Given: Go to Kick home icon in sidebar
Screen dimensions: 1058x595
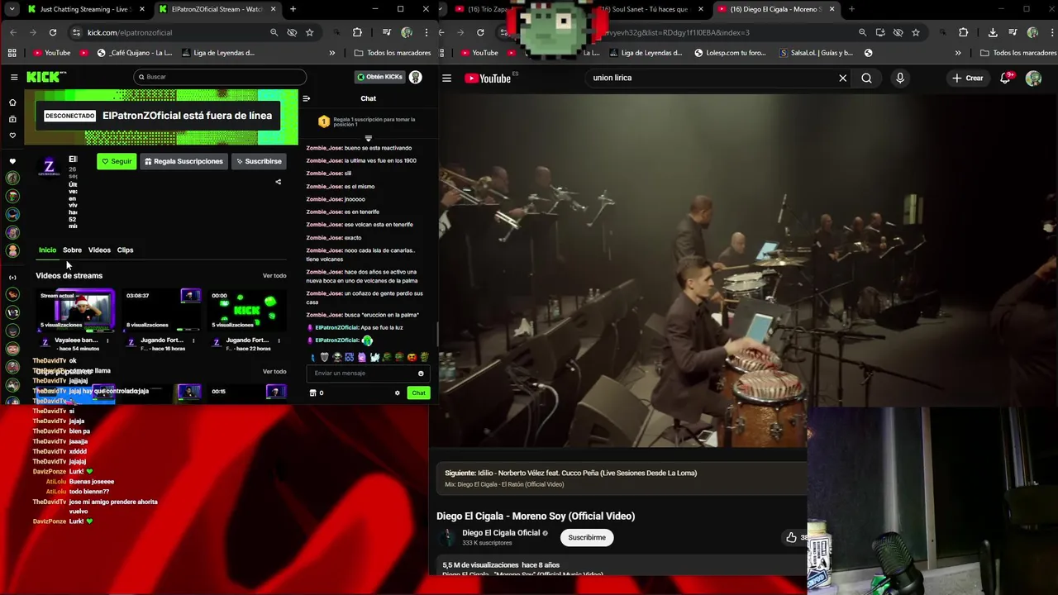Looking at the screenshot, I should pyautogui.click(x=12, y=102).
